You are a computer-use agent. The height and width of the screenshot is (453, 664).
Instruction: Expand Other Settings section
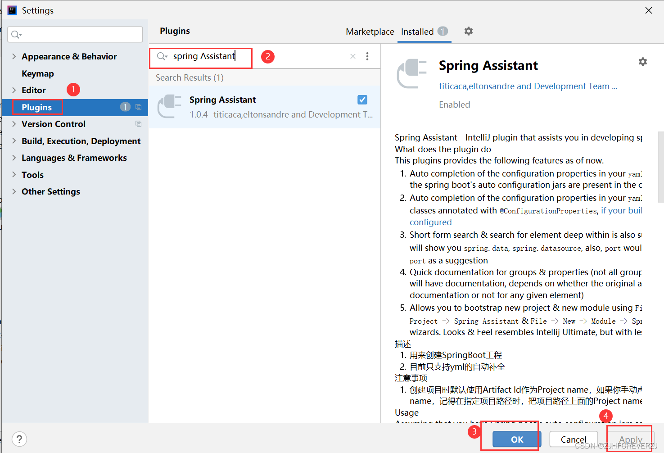pyautogui.click(x=14, y=191)
